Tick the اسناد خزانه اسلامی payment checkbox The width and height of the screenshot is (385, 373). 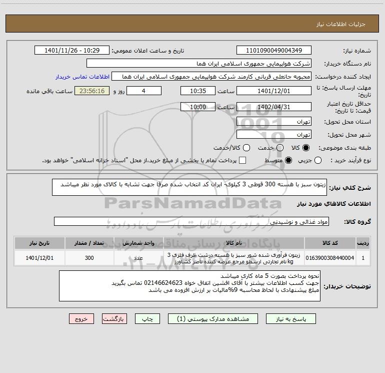[242, 160]
